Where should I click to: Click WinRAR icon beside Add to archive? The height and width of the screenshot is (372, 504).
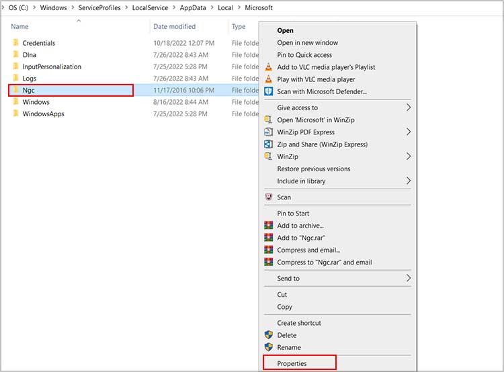pos(269,226)
